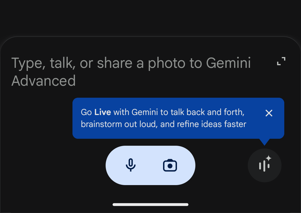The width and height of the screenshot is (301, 213).
Task: Close the blue hint bubble with X
Action: 269,113
